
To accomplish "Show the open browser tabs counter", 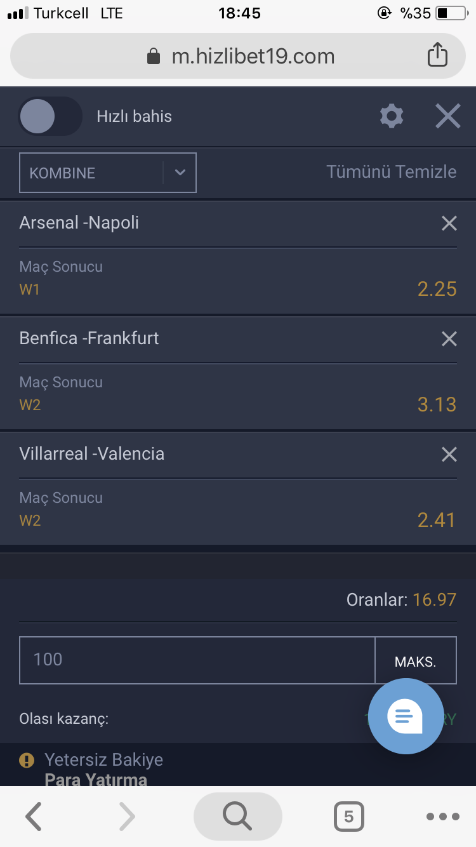I will pyautogui.click(x=348, y=817).
